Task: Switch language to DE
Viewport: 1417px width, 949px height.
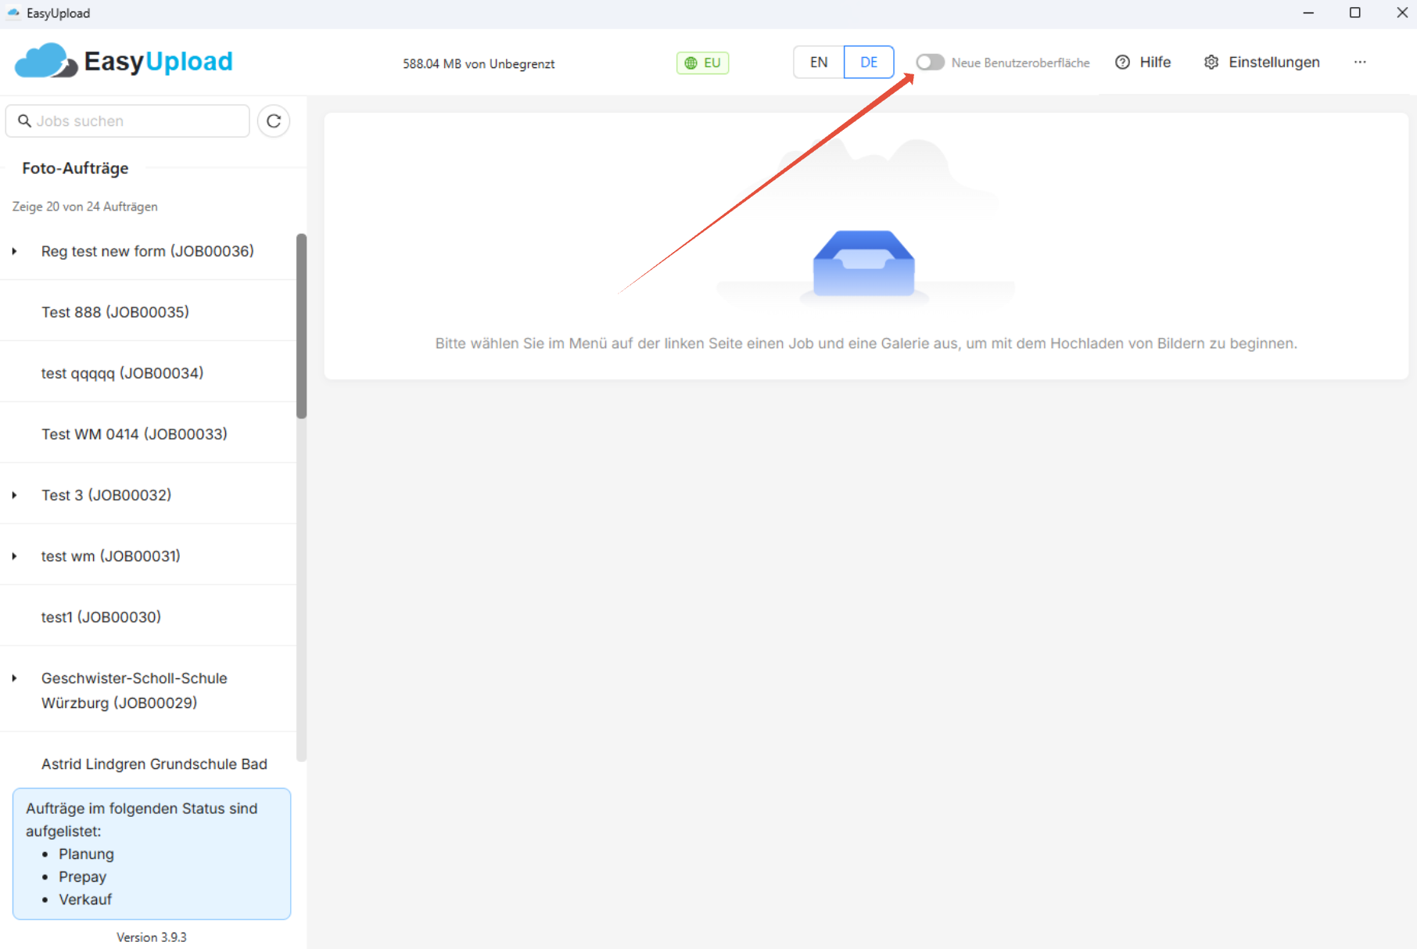Action: [x=869, y=62]
